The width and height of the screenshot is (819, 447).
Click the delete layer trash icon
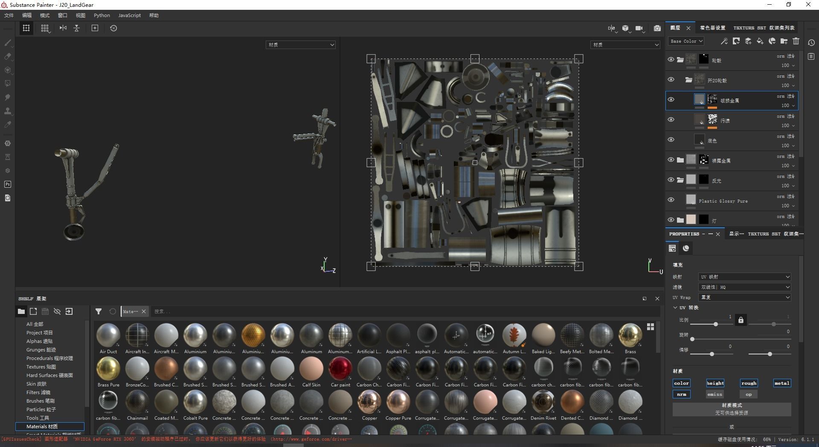(x=796, y=41)
